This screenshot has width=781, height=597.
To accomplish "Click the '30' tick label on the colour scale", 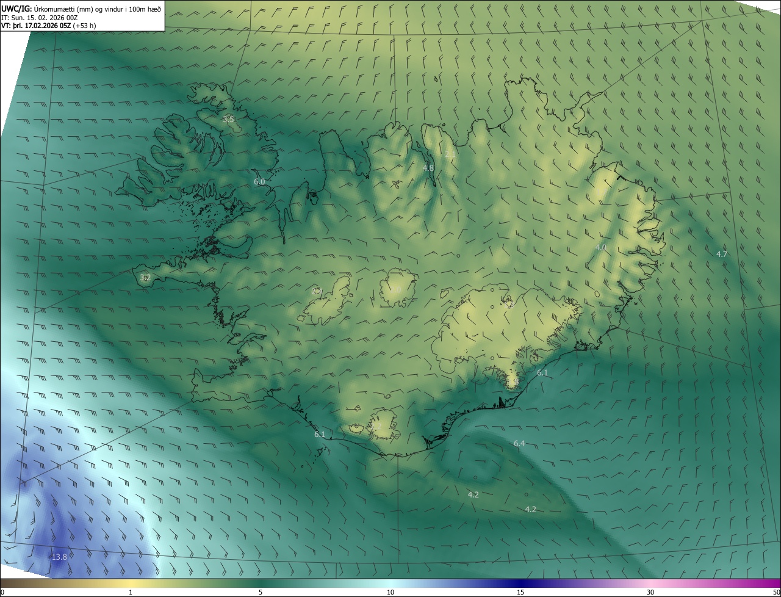I will pos(650,592).
